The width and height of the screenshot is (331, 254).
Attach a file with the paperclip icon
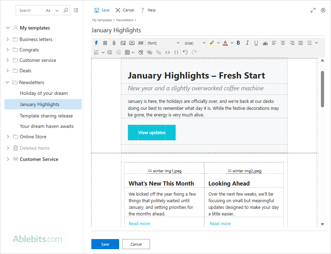[114, 43]
